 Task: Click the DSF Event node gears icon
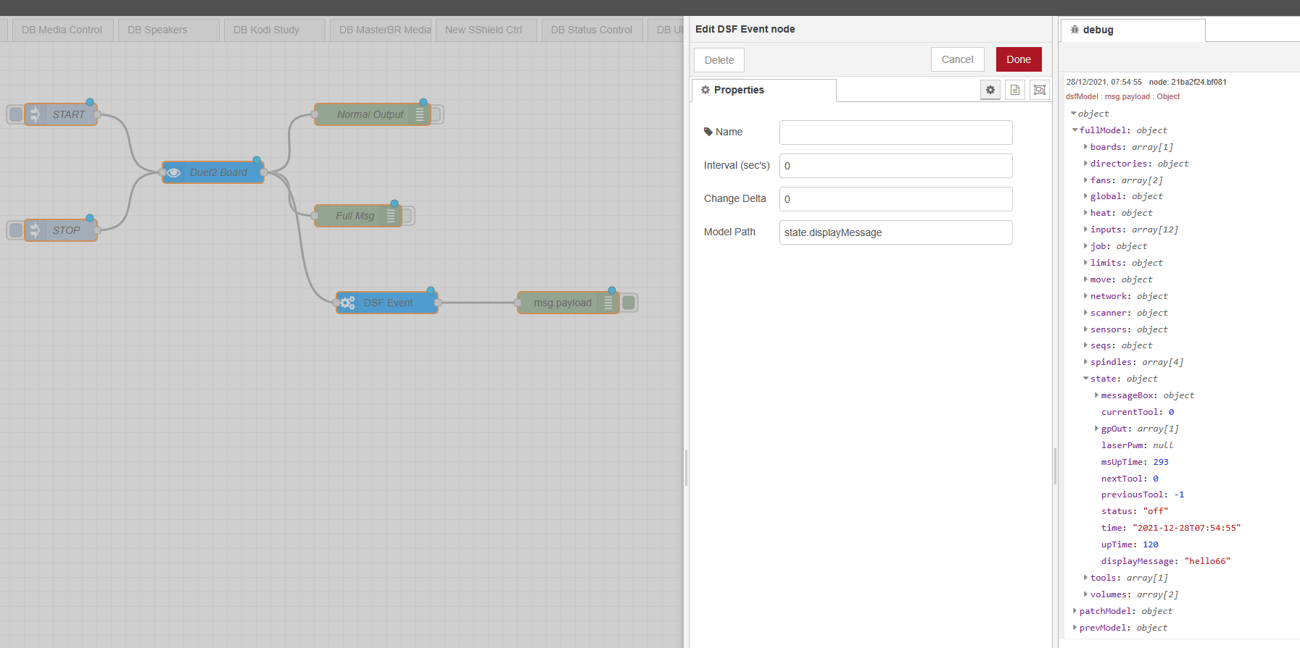tap(348, 303)
